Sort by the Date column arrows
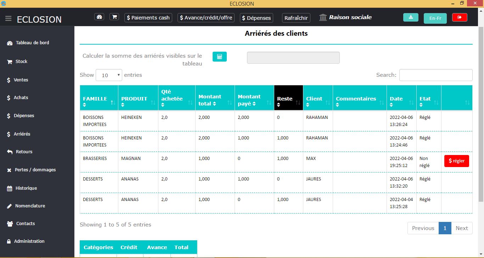 (411, 103)
